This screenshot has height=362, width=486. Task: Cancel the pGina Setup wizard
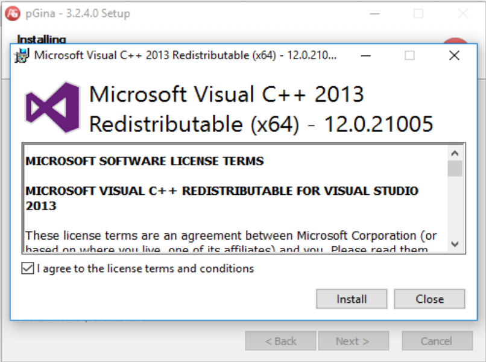click(x=436, y=341)
